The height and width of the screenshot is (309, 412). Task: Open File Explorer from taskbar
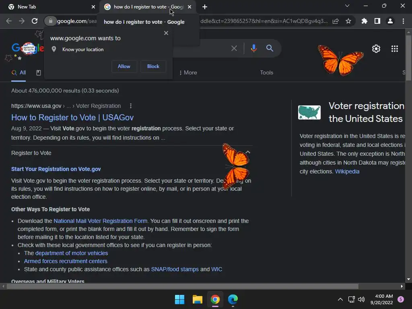click(197, 299)
